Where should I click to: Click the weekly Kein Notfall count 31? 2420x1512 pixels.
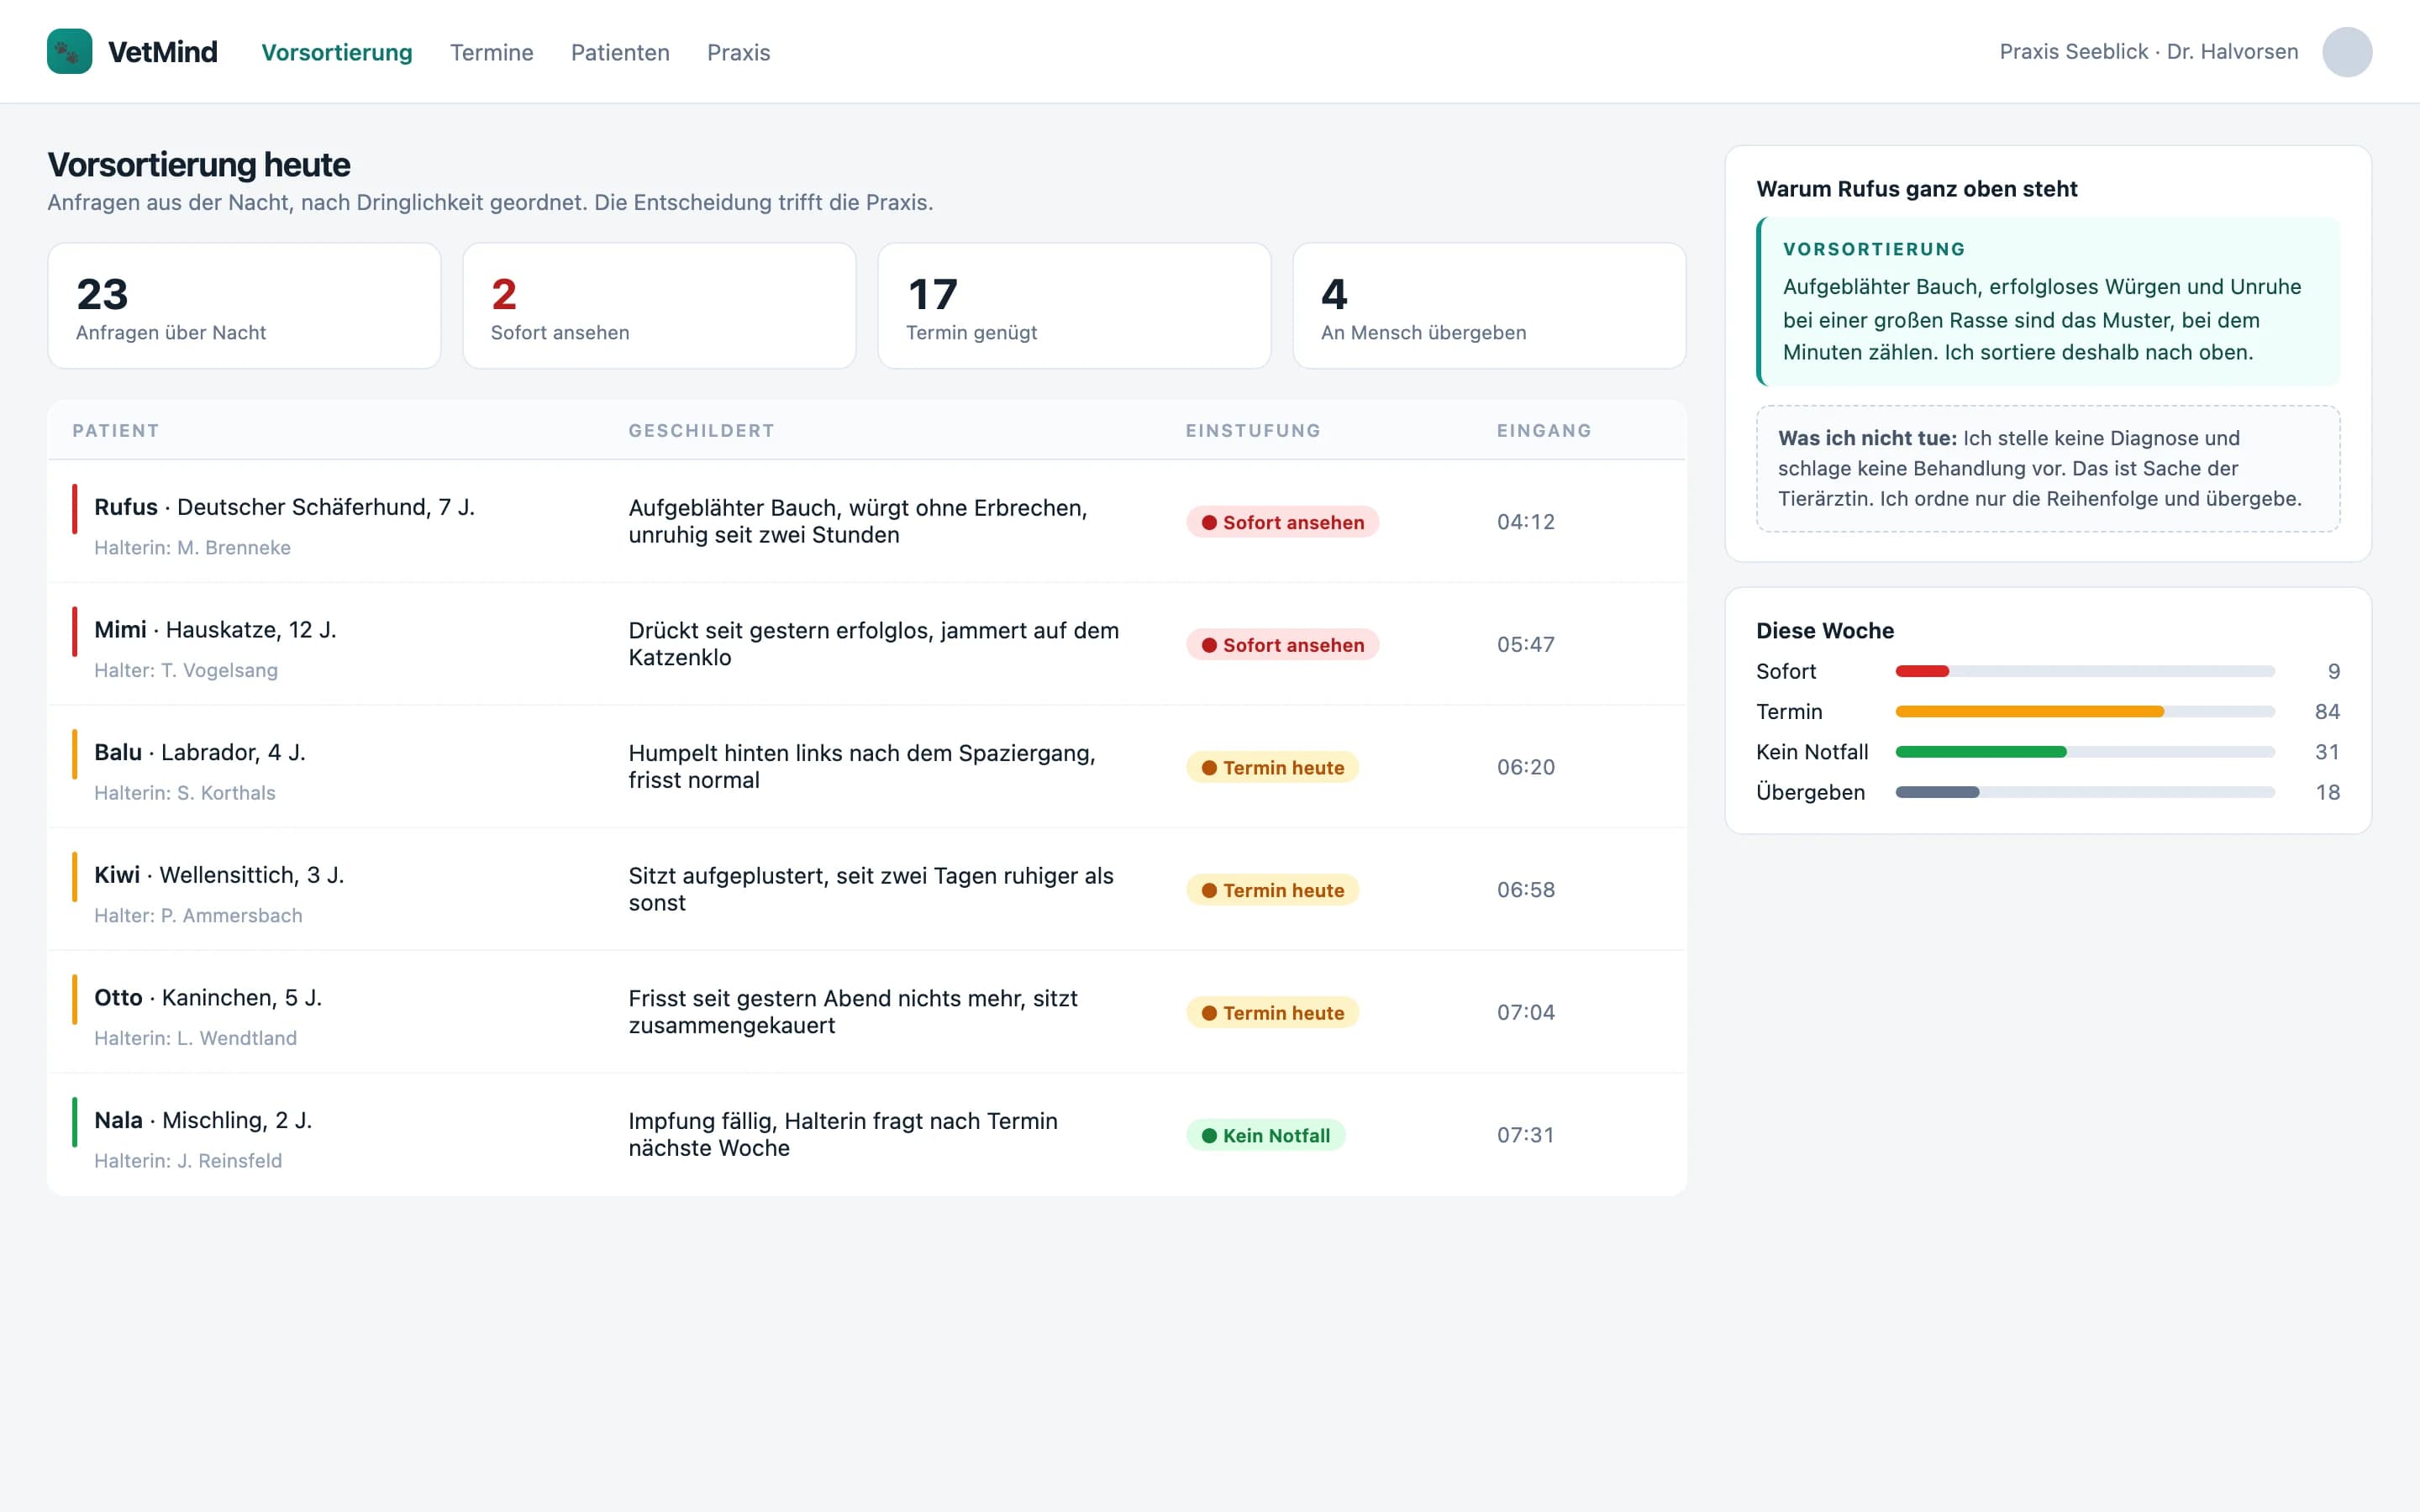[2327, 752]
